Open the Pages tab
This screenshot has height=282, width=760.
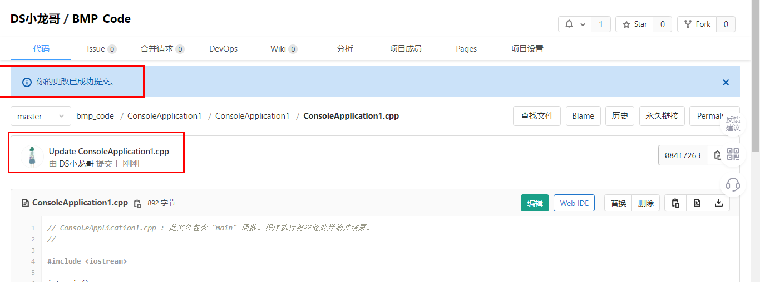[466, 49]
